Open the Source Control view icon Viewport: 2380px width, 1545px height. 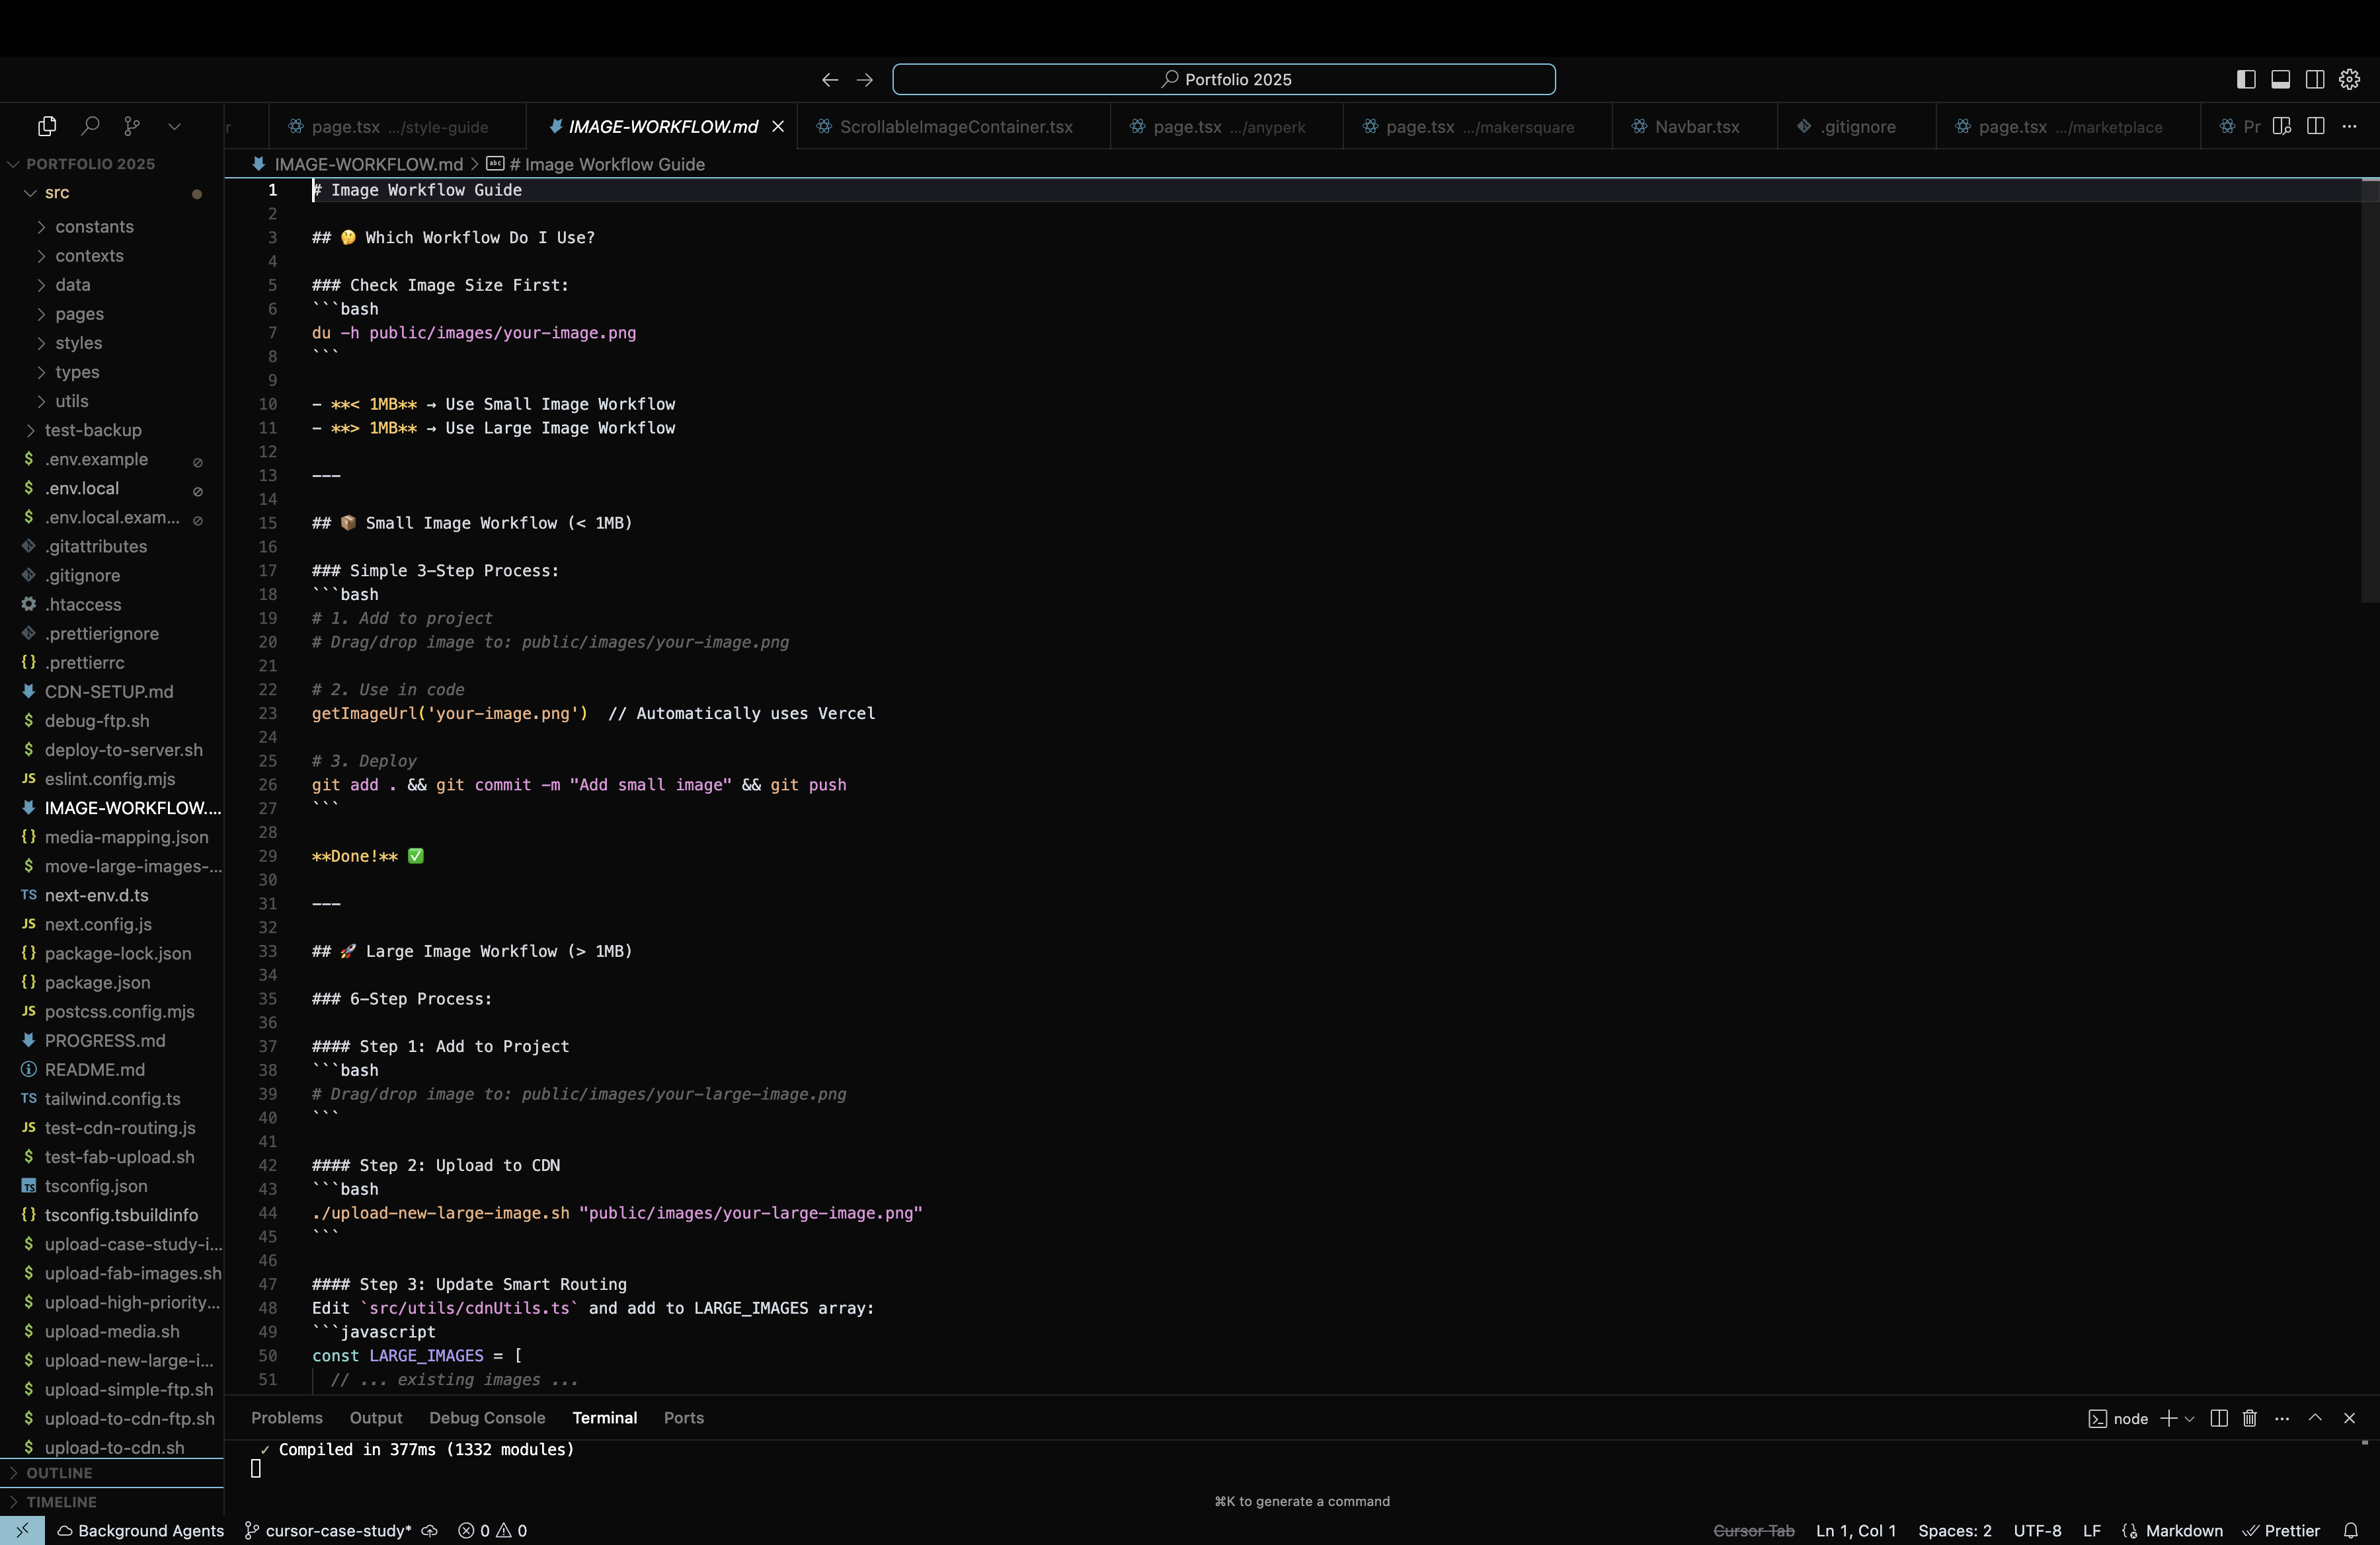pyautogui.click(x=132, y=126)
